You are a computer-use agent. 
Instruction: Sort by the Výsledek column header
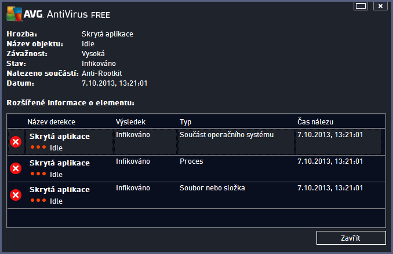click(x=130, y=122)
